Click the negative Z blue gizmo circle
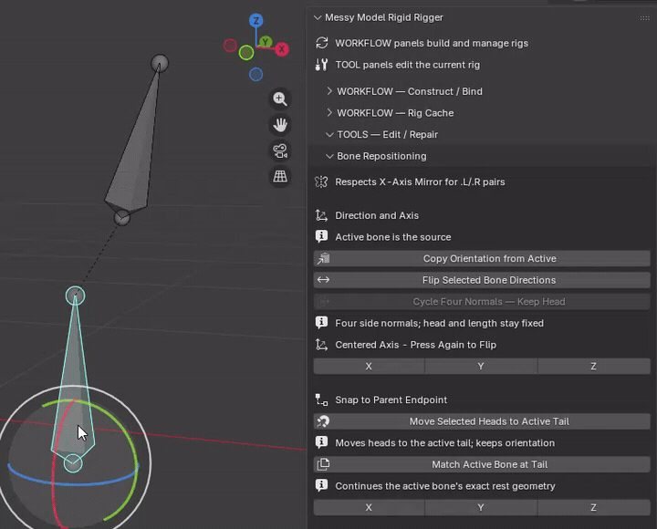657x529 pixels. coord(256,75)
